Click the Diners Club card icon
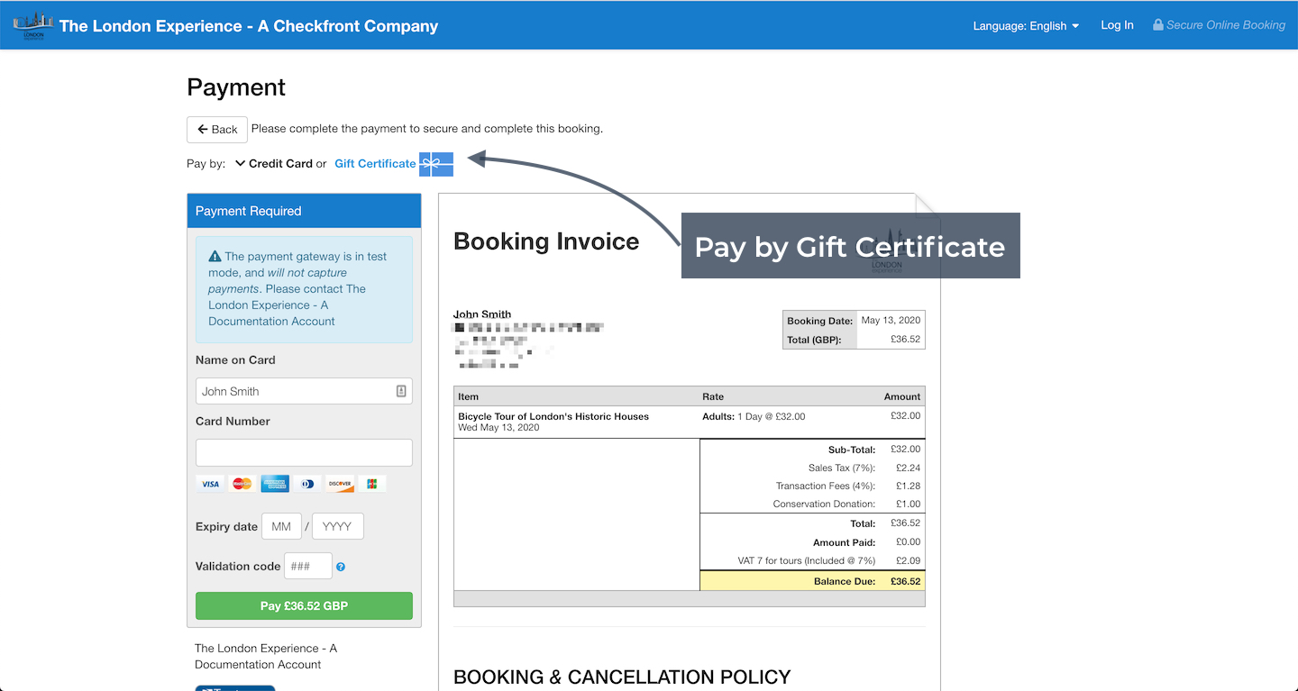 click(x=307, y=484)
